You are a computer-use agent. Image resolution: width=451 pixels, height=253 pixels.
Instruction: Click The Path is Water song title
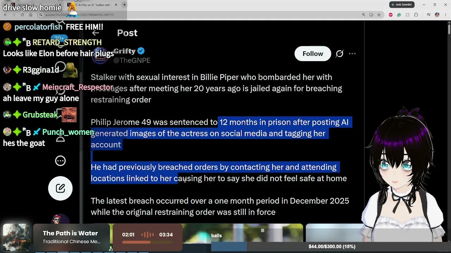pos(70,233)
